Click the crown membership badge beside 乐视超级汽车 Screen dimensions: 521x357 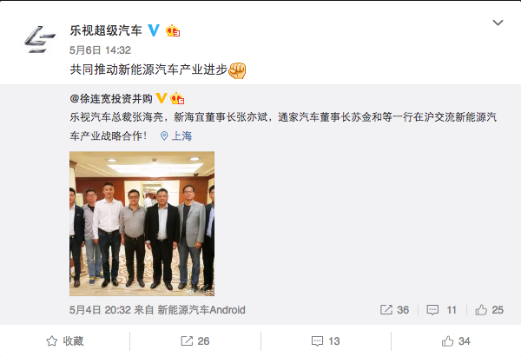click(173, 31)
